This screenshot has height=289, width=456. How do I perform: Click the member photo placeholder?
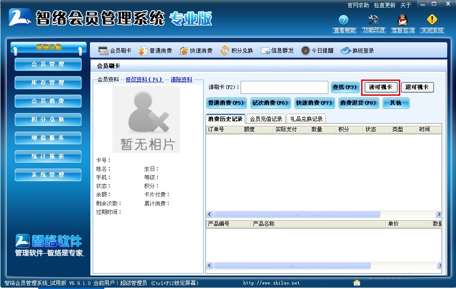[x=146, y=119]
